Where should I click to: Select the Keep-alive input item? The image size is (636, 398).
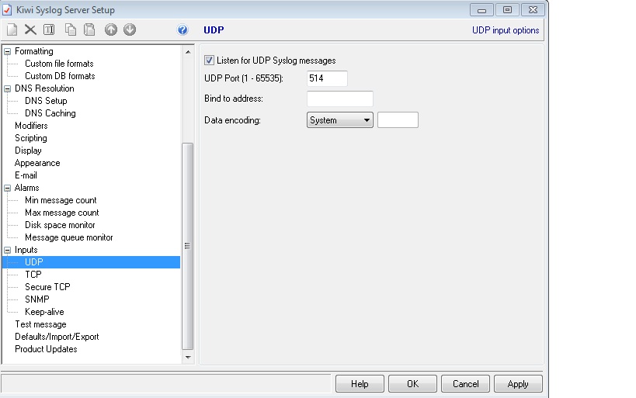[44, 312]
